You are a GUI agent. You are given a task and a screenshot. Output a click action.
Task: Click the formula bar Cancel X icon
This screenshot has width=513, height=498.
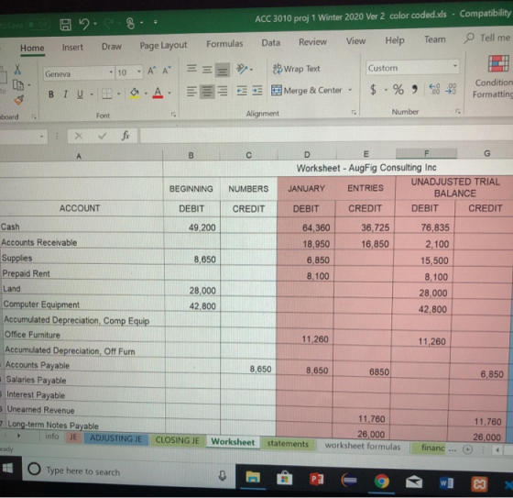tap(79, 136)
